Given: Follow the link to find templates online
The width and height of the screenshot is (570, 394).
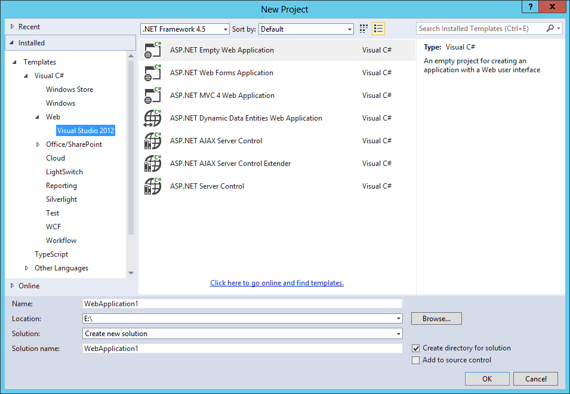Looking at the screenshot, I should (276, 282).
